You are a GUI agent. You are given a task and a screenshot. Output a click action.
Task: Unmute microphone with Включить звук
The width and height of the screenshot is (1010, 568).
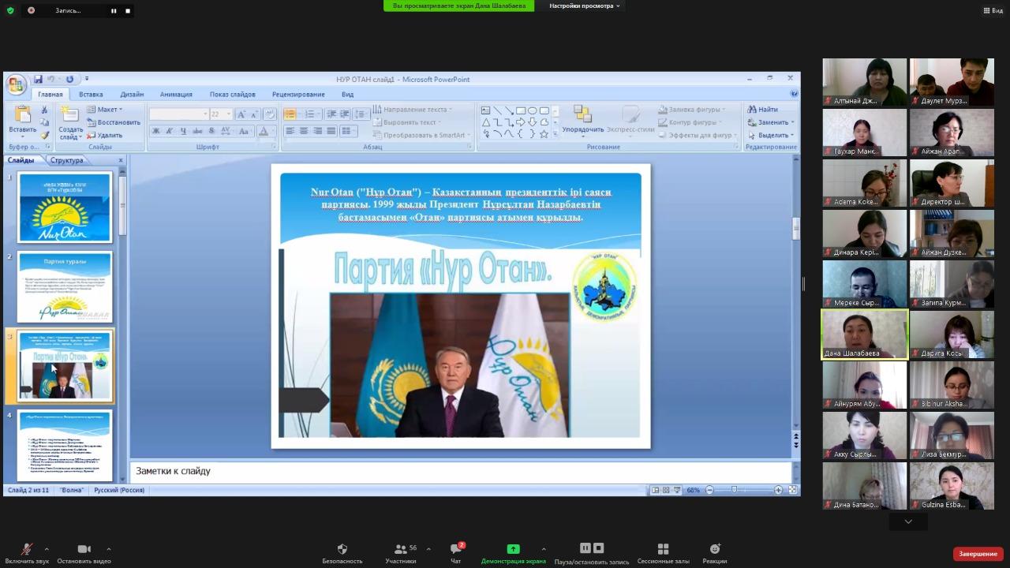[27, 549]
